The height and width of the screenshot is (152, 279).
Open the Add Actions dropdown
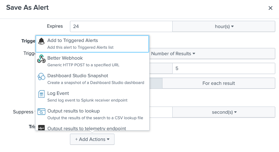(92, 139)
